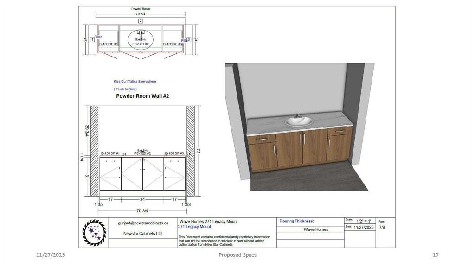Click the title block Date field value
The width and height of the screenshot is (475, 267).
364,227
